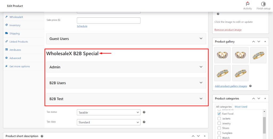Collapse the Product short description panel
This screenshot has height=139, width=273.
[x=205, y=136]
